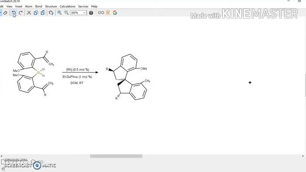Minimize the MarvinSketch window
The width and height of the screenshot is (306, 172).
[x=289, y=1]
